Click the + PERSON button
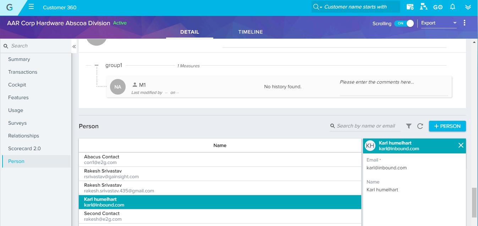Viewport: 478px width, 226px height. [447, 126]
